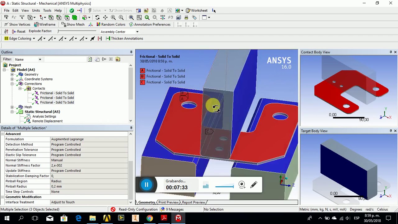Select Analysis Settings in the outline
Image resolution: width=398 pixels, height=224 pixels.
[44, 116]
